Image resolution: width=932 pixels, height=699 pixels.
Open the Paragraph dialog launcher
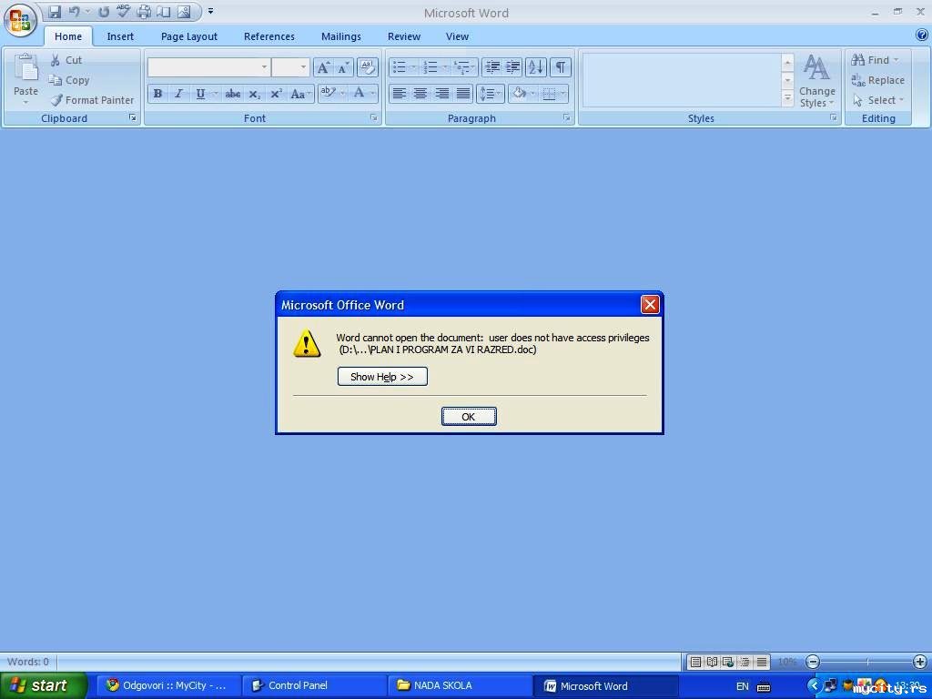pyautogui.click(x=567, y=118)
